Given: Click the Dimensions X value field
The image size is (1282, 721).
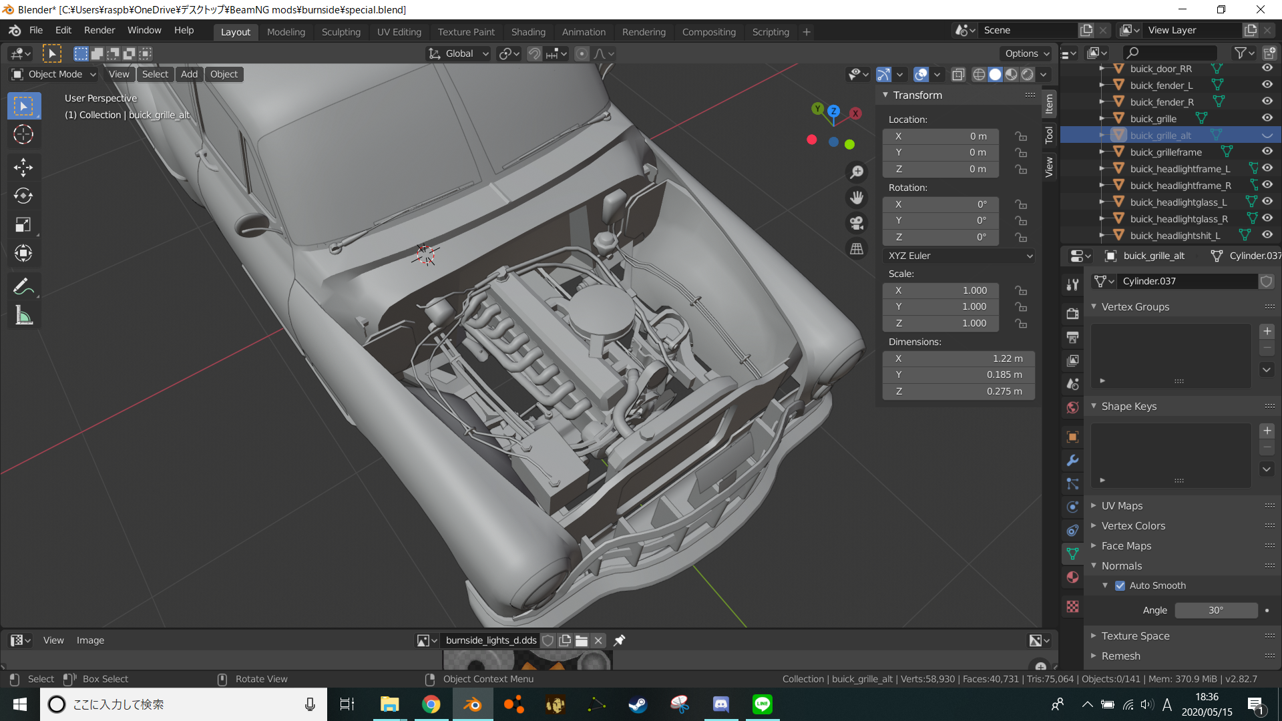Looking at the screenshot, I should (959, 358).
